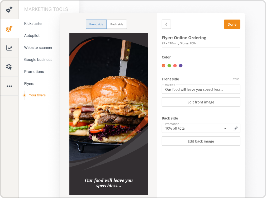The height and width of the screenshot is (198, 266).
Task: Select the marketing target sidebar icon
Action: 9,29
